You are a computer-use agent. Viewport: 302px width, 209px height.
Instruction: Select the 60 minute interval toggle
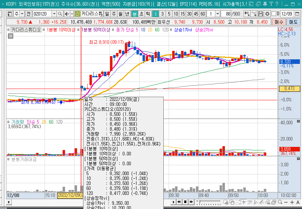coord(203,14)
